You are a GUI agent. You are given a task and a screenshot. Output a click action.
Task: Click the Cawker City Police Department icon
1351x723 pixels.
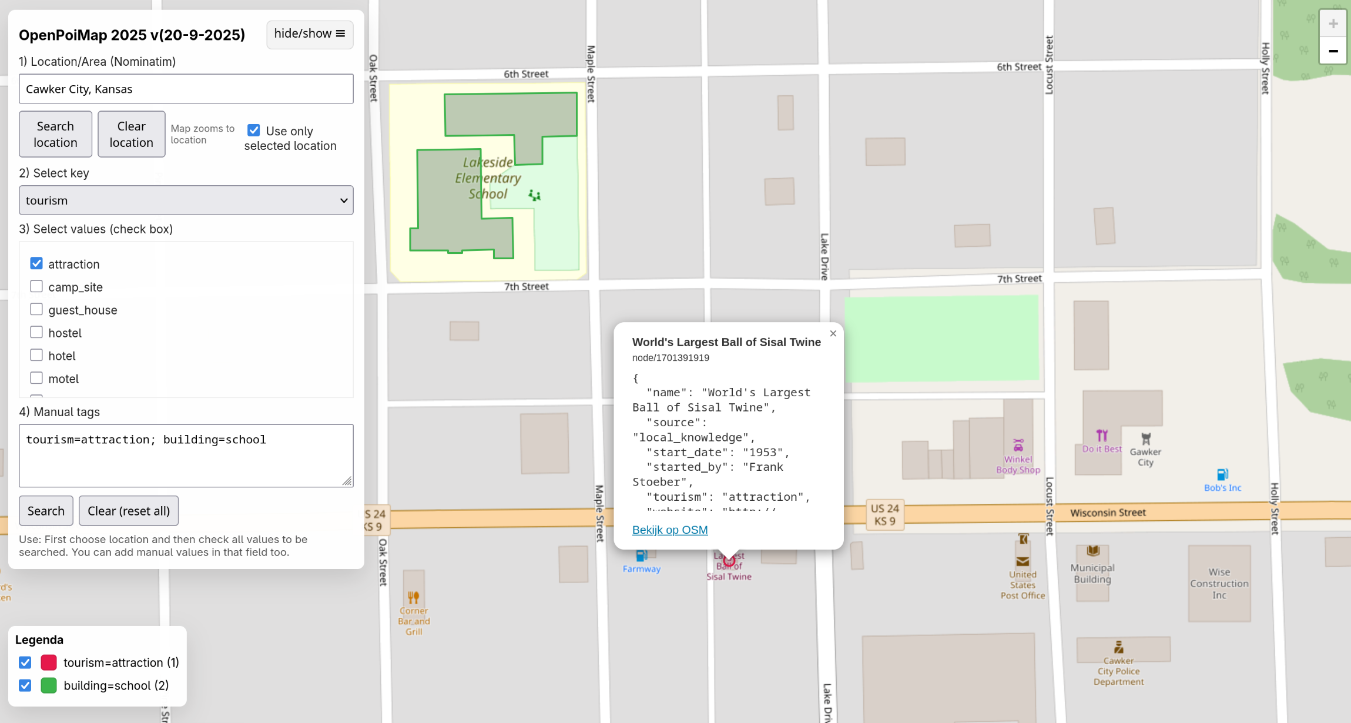(1118, 647)
